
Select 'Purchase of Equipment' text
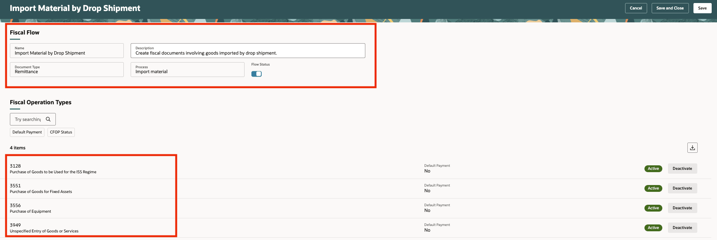30,212
